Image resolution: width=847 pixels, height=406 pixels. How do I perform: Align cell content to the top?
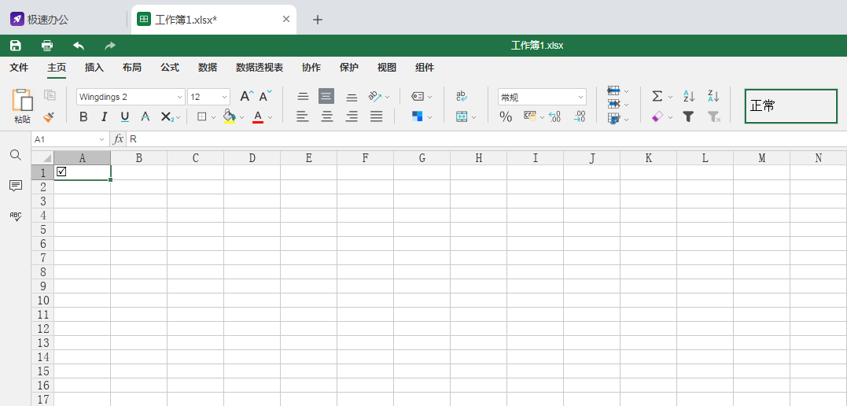(303, 97)
